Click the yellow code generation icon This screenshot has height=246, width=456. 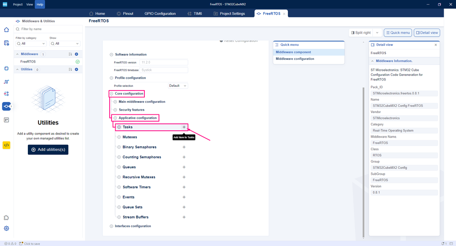pos(6,145)
